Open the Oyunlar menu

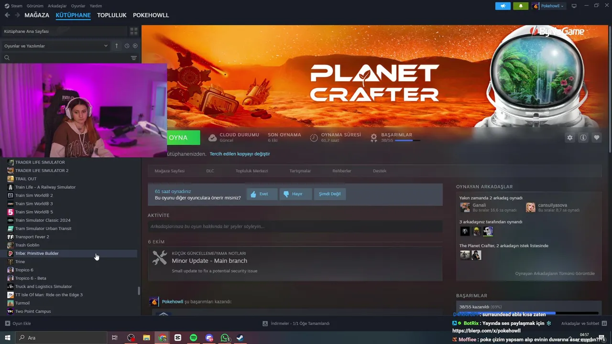tap(78, 6)
